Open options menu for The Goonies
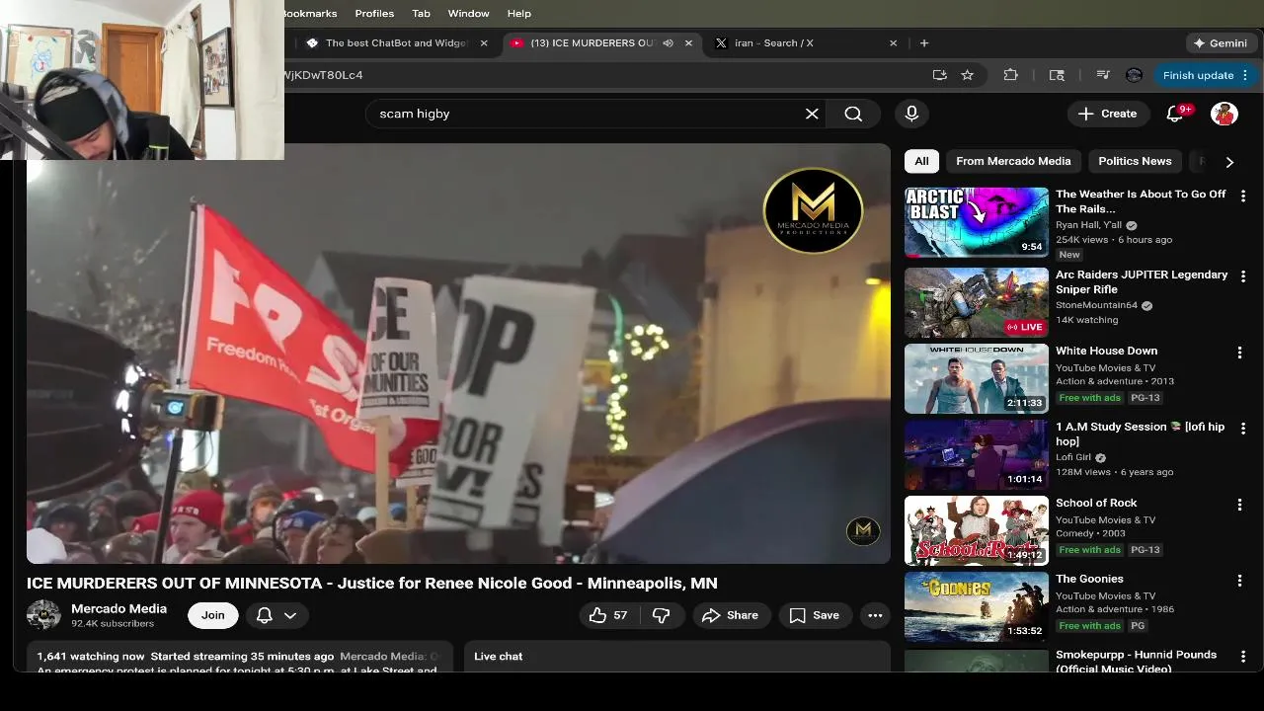 pos(1239,580)
